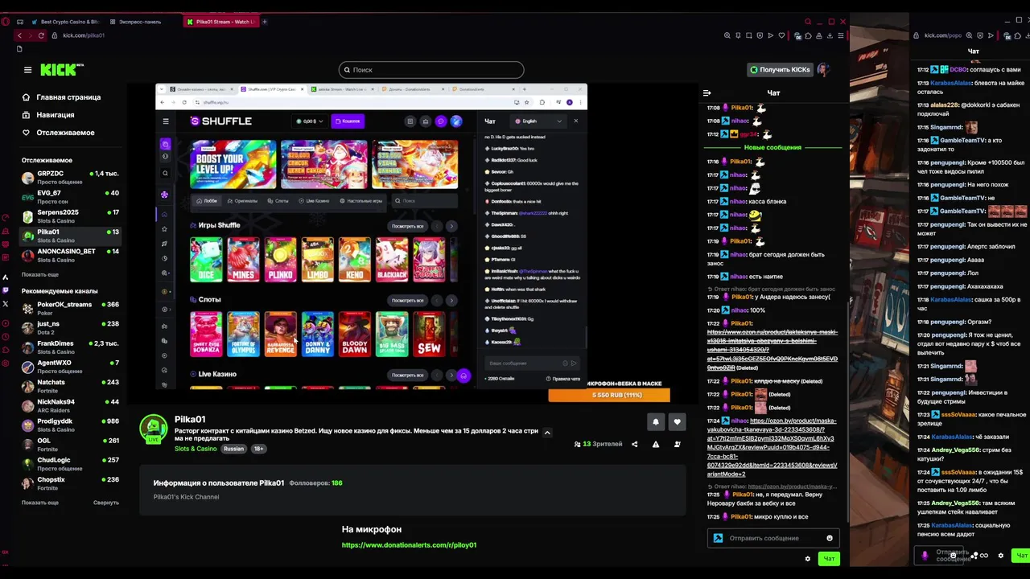This screenshot has width=1030, height=579.
Task: Show more recommended channels at the bottom
Action: [x=40, y=503]
